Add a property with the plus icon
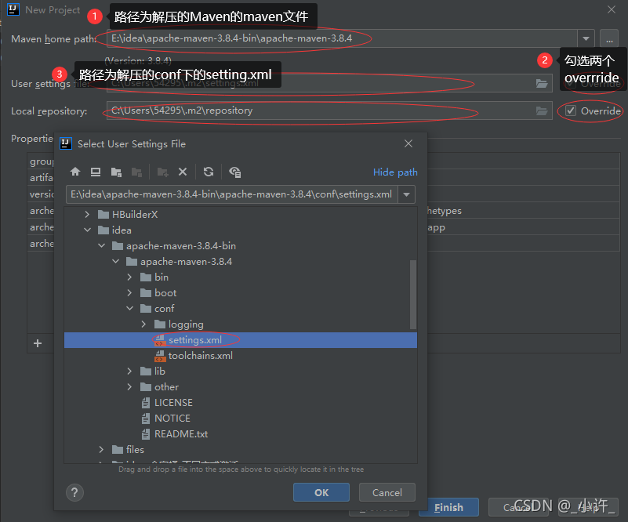Screen dimensions: 628x522 (38, 343)
